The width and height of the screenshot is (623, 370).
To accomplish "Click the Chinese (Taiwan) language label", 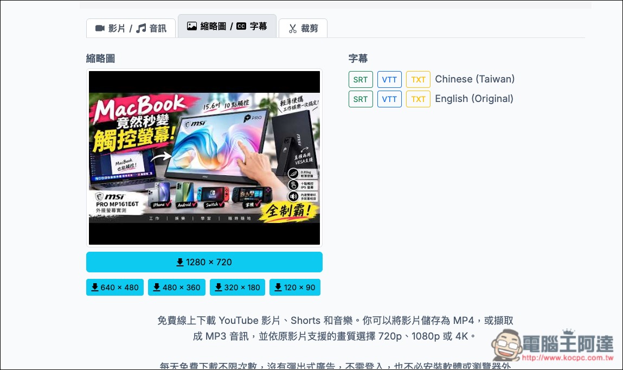I will [x=475, y=79].
